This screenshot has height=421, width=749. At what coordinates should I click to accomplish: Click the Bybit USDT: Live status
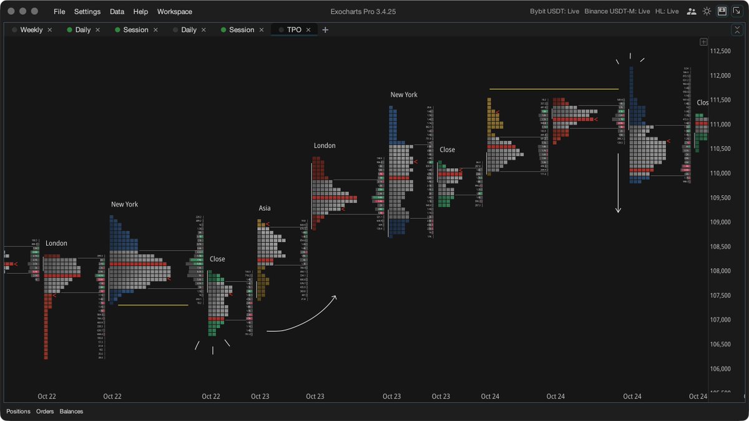pyautogui.click(x=554, y=12)
